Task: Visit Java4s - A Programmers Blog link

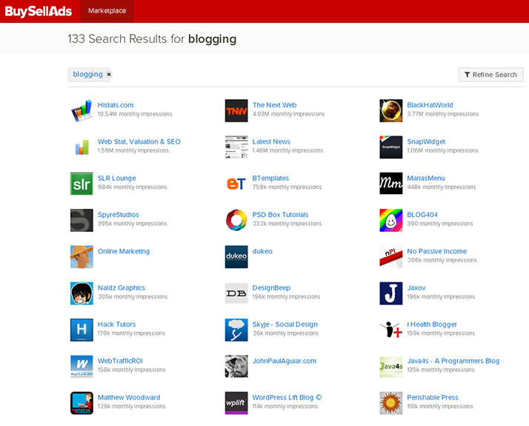Action: (x=453, y=361)
